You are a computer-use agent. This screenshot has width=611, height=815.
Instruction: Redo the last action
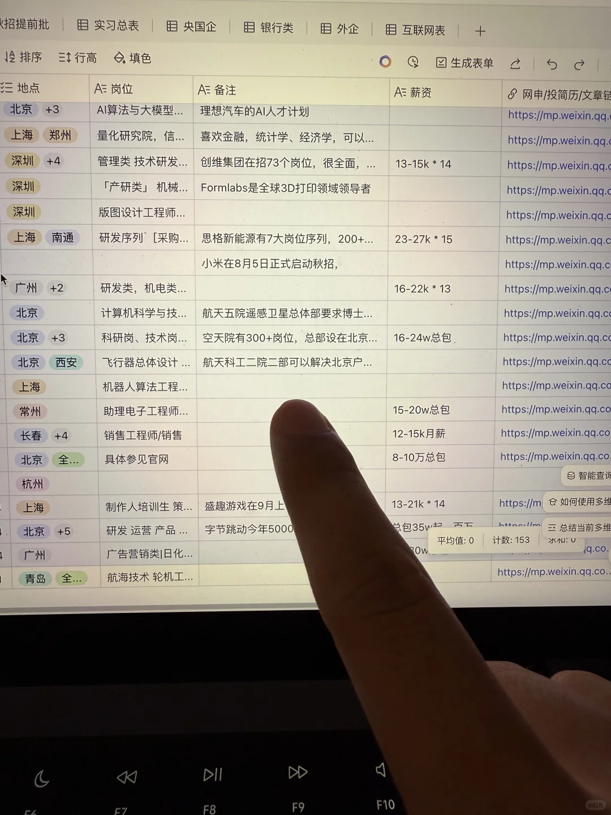pos(579,65)
